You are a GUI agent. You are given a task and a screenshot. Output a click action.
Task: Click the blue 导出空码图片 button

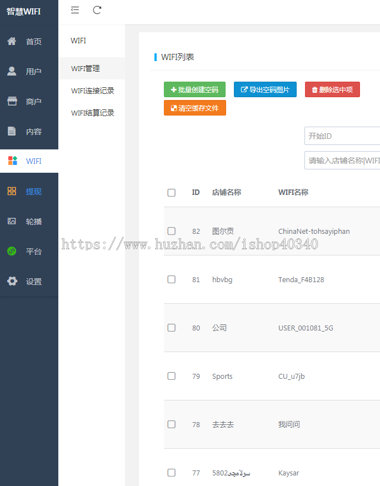coord(265,89)
